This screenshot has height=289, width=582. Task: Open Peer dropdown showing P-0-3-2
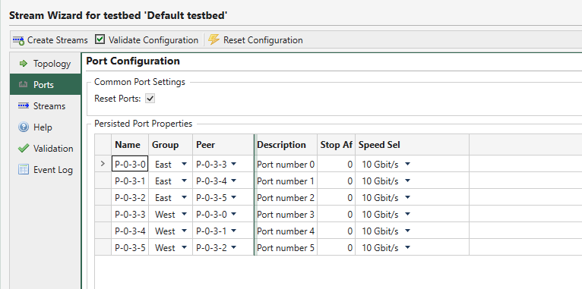pyautogui.click(x=233, y=247)
